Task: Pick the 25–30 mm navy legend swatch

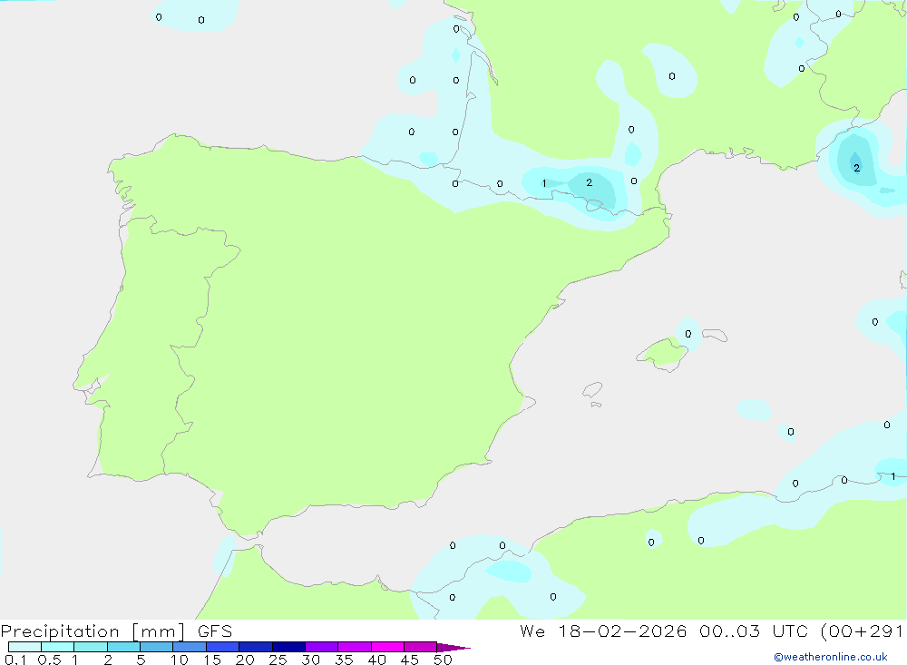Action: [288, 647]
